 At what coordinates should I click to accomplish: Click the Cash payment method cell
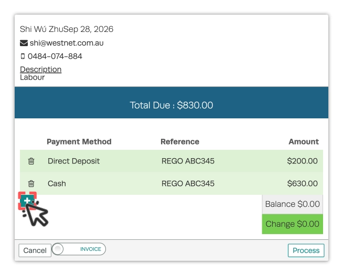(57, 183)
